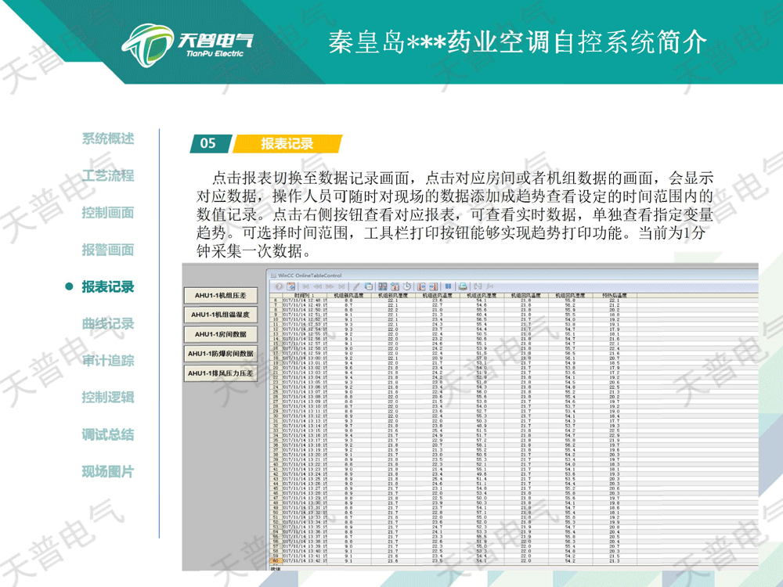Open the time range clock icon

407,286
